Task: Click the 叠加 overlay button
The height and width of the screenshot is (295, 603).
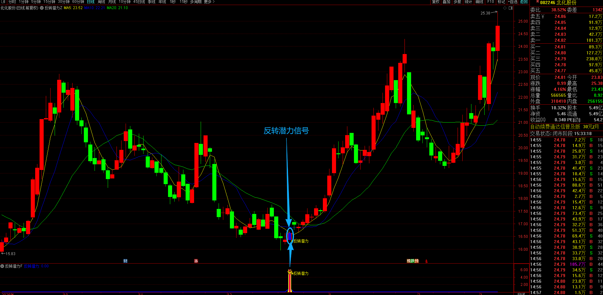Action: 446,2
